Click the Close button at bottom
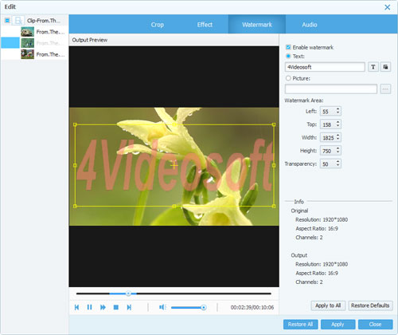This screenshot has height=335, width=398. (x=375, y=325)
